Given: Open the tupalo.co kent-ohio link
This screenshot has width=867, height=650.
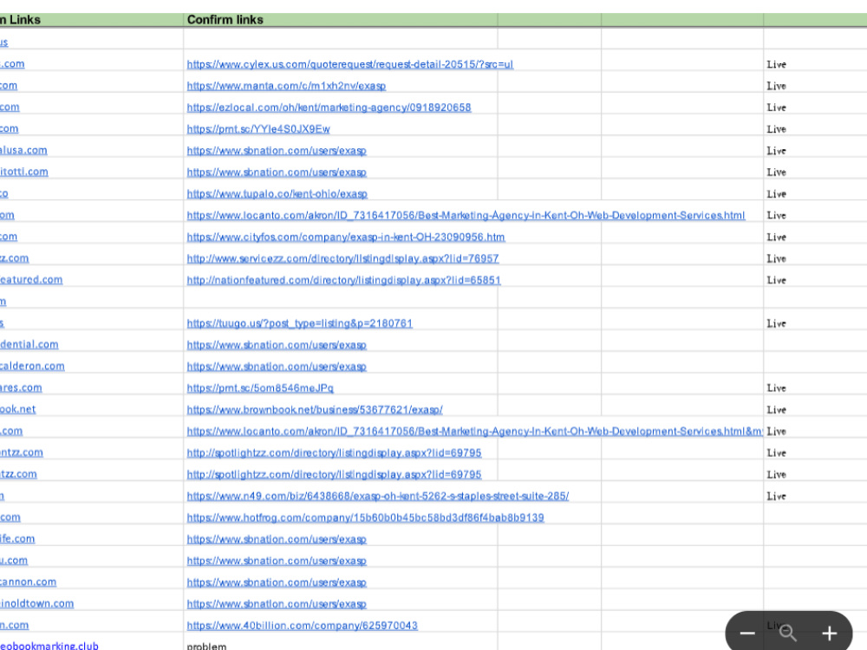Looking at the screenshot, I should click(277, 193).
